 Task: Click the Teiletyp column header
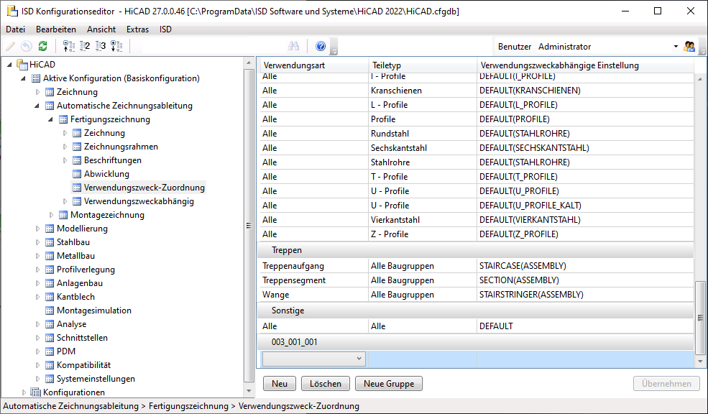[423, 65]
